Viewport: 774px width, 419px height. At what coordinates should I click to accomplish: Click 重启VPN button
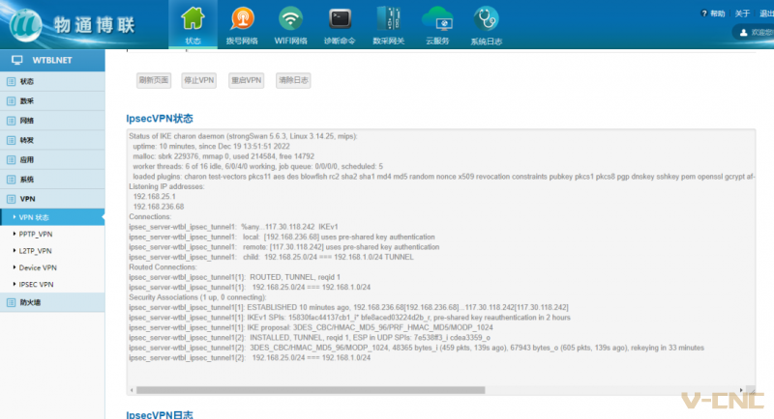tap(247, 80)
